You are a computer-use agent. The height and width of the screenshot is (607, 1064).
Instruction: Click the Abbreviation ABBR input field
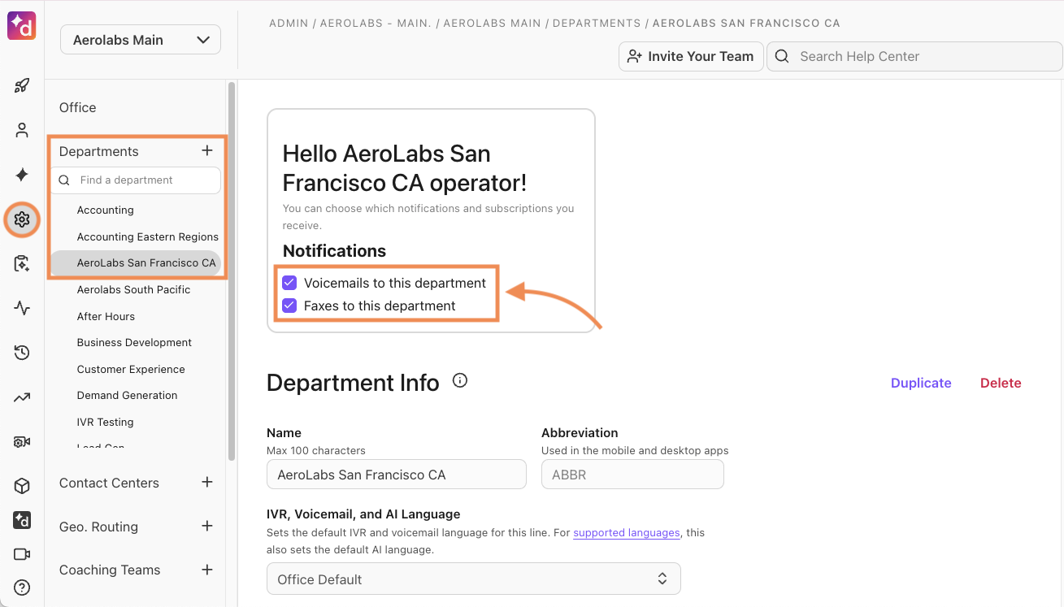[632, 474]
